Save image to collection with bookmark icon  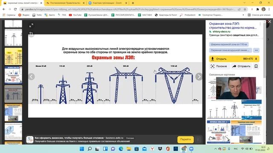pos(256,66)
